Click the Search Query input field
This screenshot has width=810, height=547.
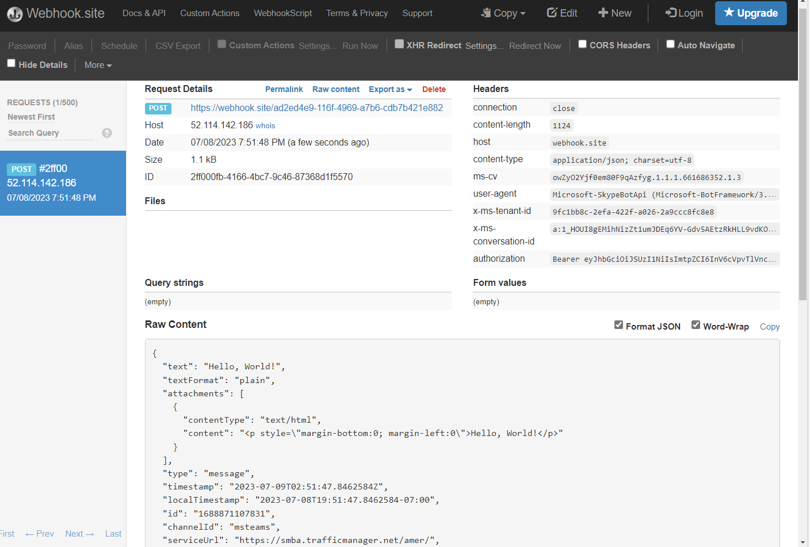click(51, 133)
